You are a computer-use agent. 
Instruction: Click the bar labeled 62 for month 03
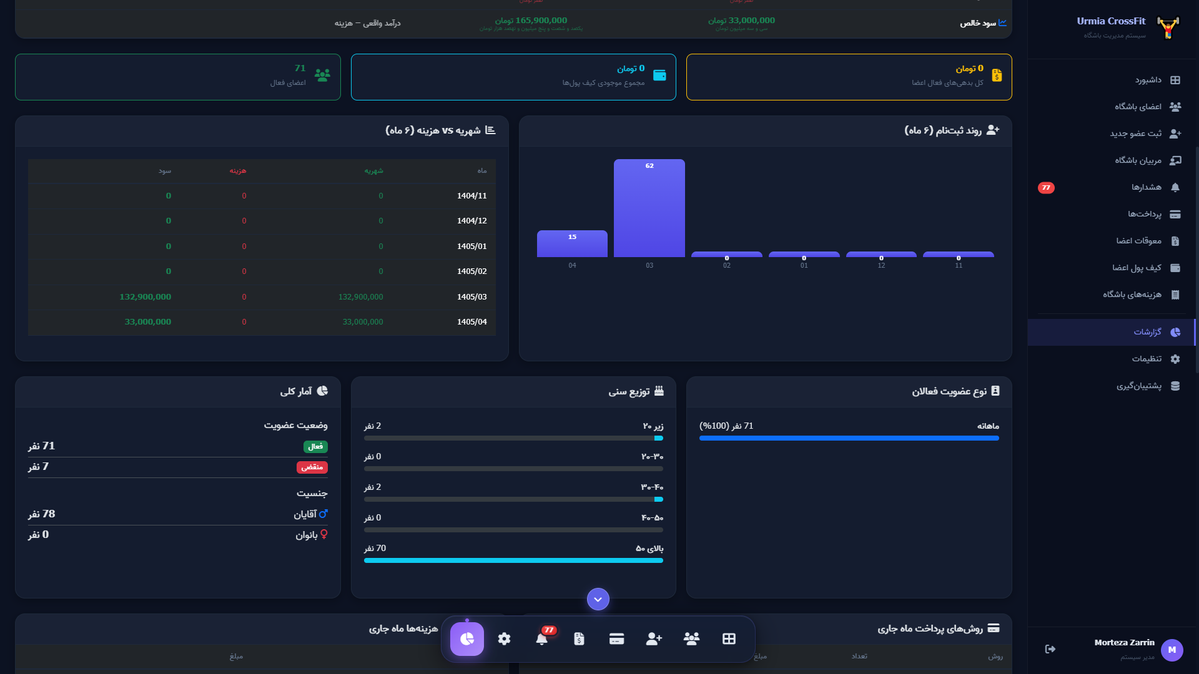tap(649, 208)
